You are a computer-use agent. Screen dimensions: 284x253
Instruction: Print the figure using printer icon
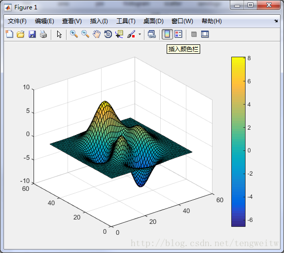[43, 34]
